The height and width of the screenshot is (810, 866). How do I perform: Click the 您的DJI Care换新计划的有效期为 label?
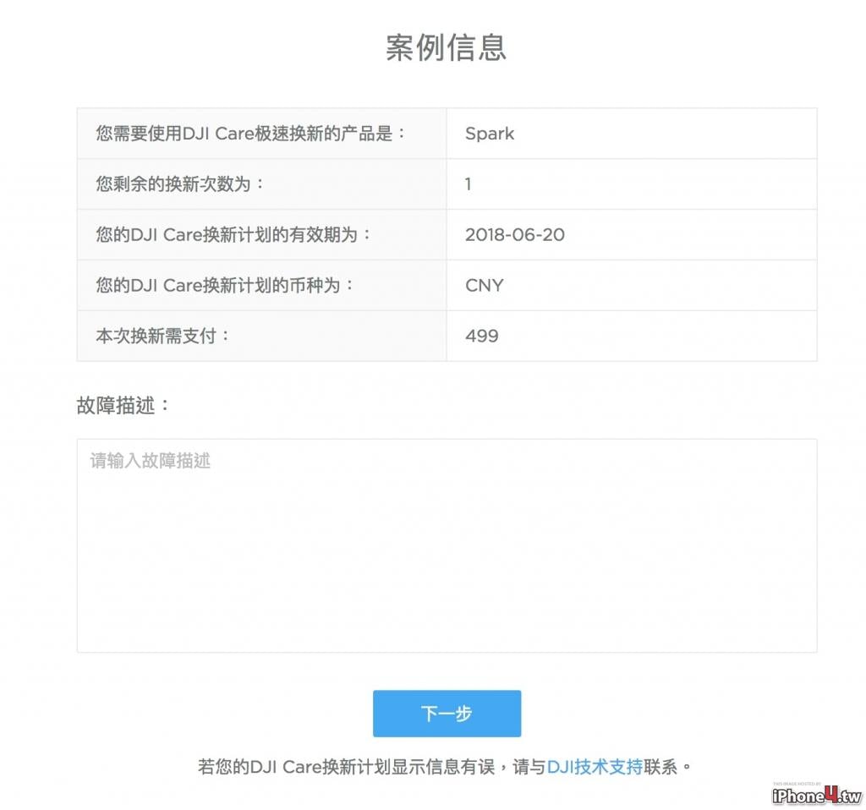pos(233,235)
